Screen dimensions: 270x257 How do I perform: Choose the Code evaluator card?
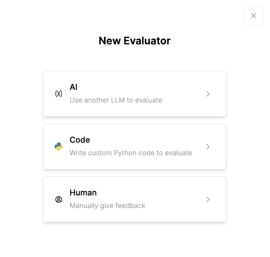(135, 146)
